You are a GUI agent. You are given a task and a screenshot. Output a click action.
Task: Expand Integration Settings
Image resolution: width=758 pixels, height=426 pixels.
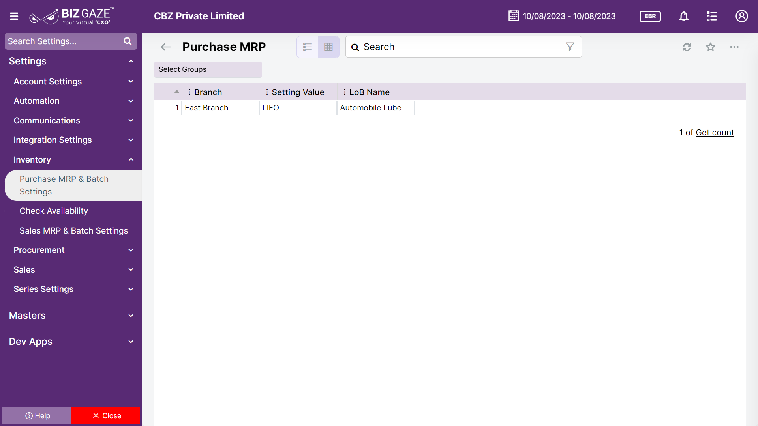tap(131, 140)
